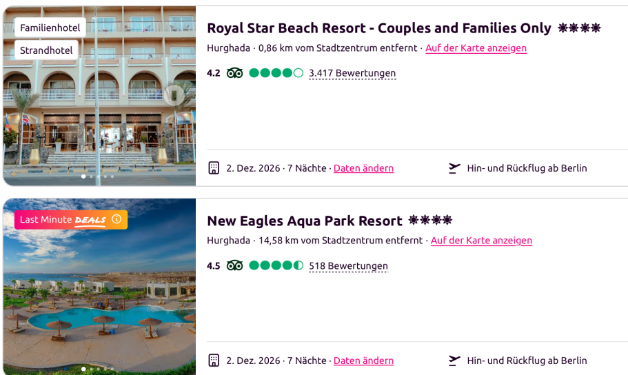Click airplane icon in New Eagles row
Viewport: 628px width, 375px height.
click(454, 361)
